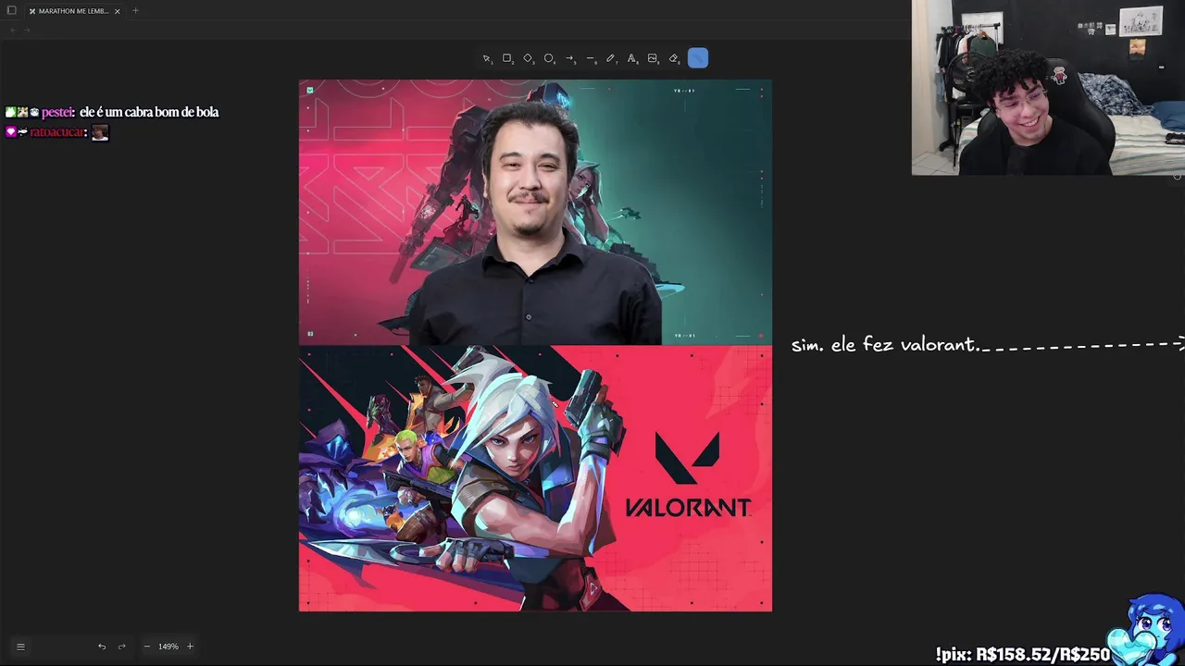Select the Ellipse tool
Image resolution: width=1185 pixels, height=666 pixels.
pyautogui.click(x=549, y=58)
